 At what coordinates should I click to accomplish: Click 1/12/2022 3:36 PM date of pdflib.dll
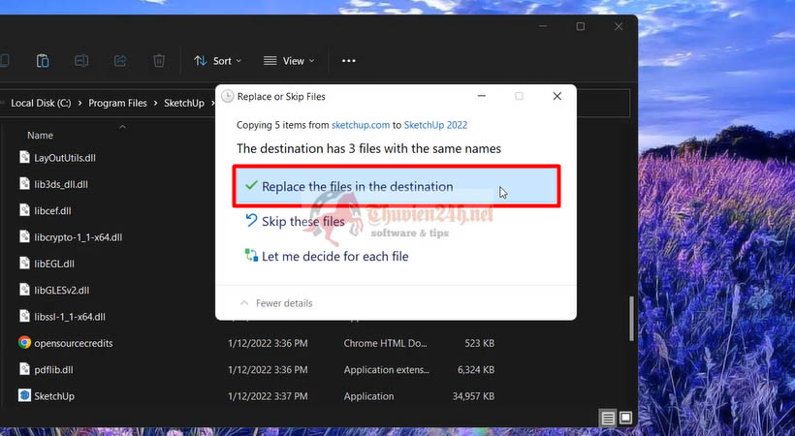click(x=268, y=369)
